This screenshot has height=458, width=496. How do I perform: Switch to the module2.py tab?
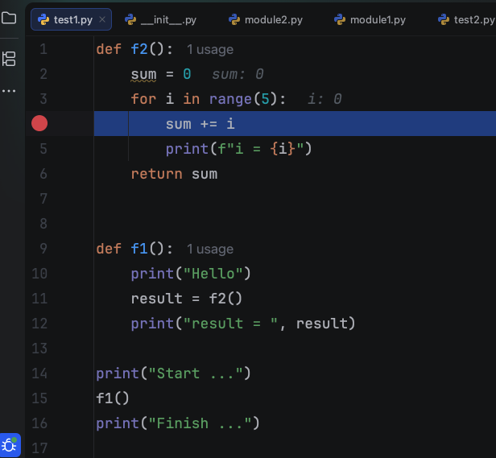point(264,19)
